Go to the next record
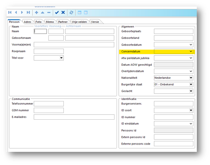The image size is (210, 165). point(22,13)
